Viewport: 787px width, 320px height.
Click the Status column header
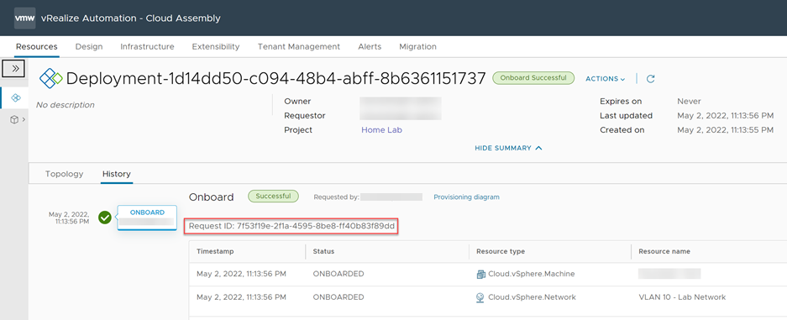tap(323, 251)
